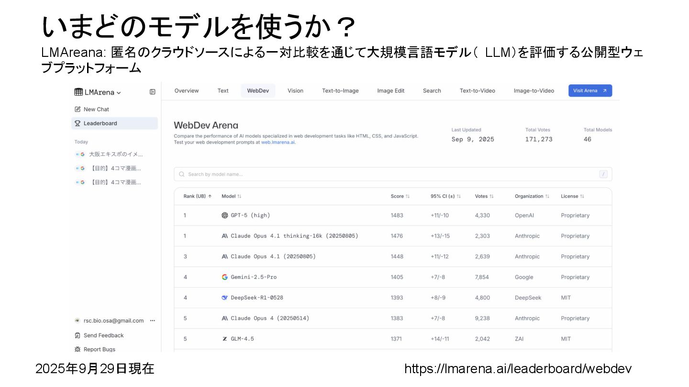Click the score value 1483

[397, 215]
